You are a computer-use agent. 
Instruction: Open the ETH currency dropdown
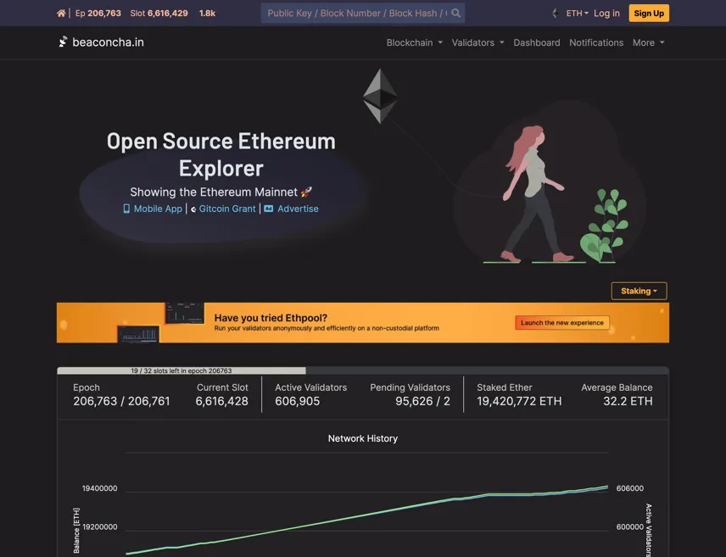point(577,14)
